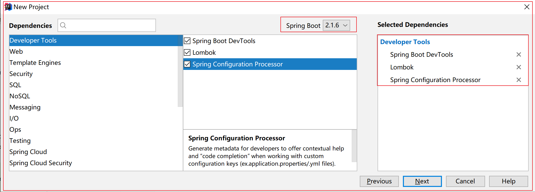Cancel the New Project wizard

(465, 181)
